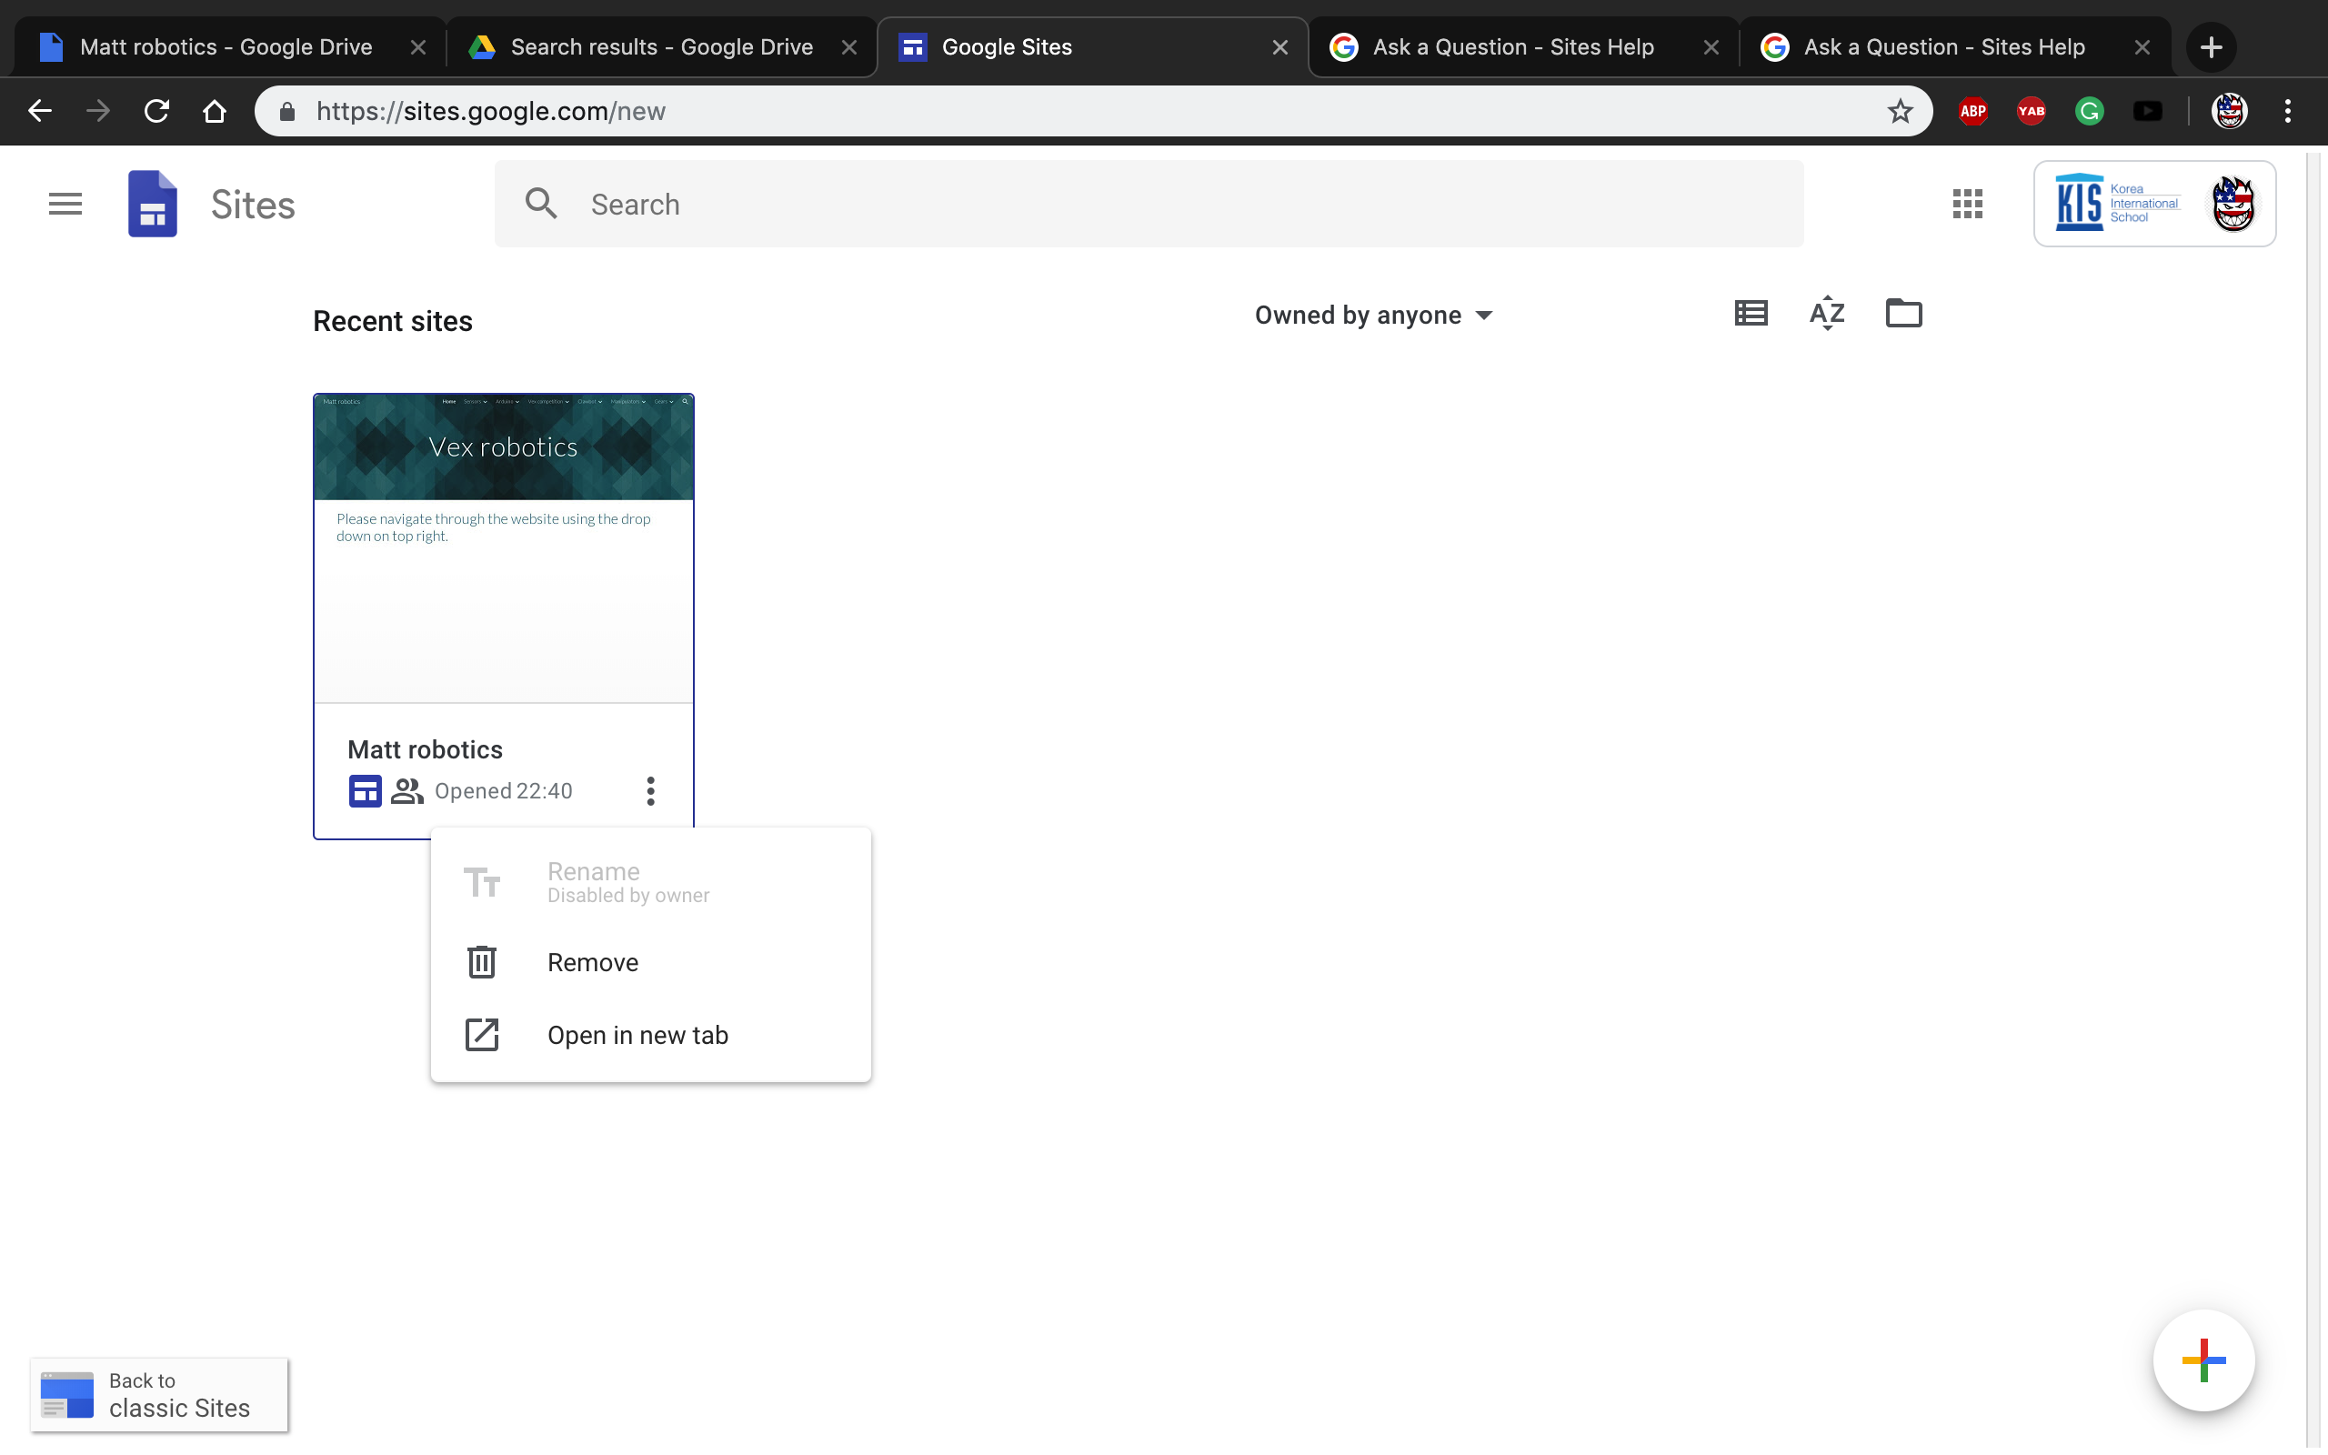
Task: Switch to Matt robotics Google Drive tab
Action: 226,47
